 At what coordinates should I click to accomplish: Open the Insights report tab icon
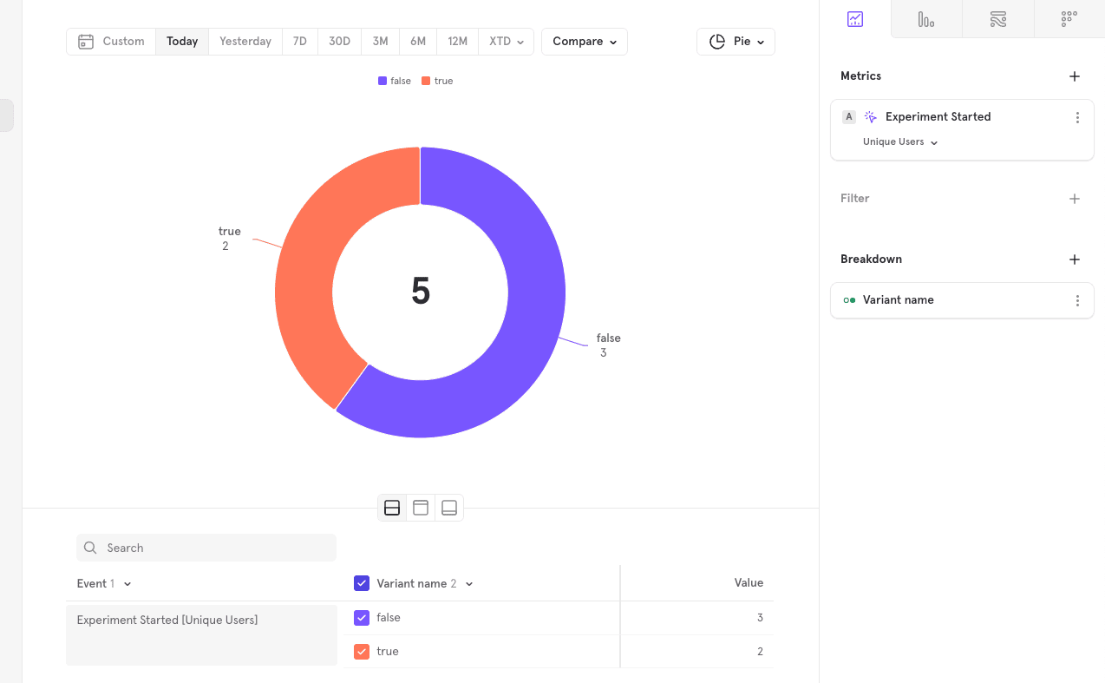point(855,19)
